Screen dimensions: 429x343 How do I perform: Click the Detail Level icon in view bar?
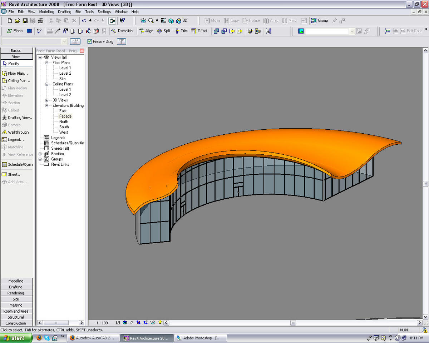pos(118,323)
